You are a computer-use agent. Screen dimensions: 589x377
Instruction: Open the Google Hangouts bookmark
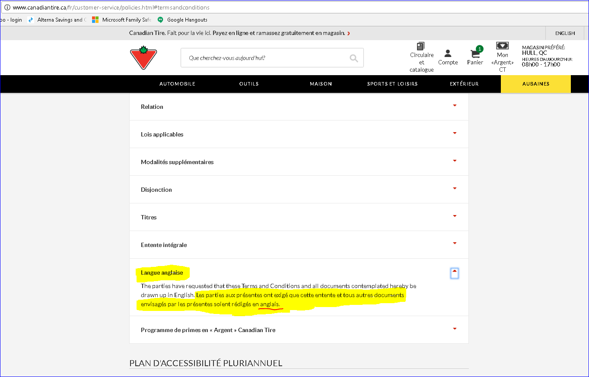[182, 20]
